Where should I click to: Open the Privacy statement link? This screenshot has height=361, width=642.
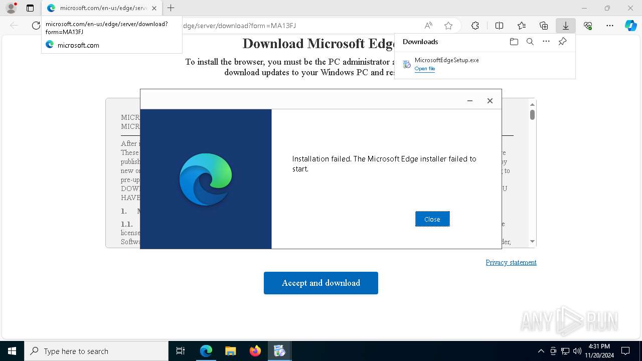coord(511,262)
